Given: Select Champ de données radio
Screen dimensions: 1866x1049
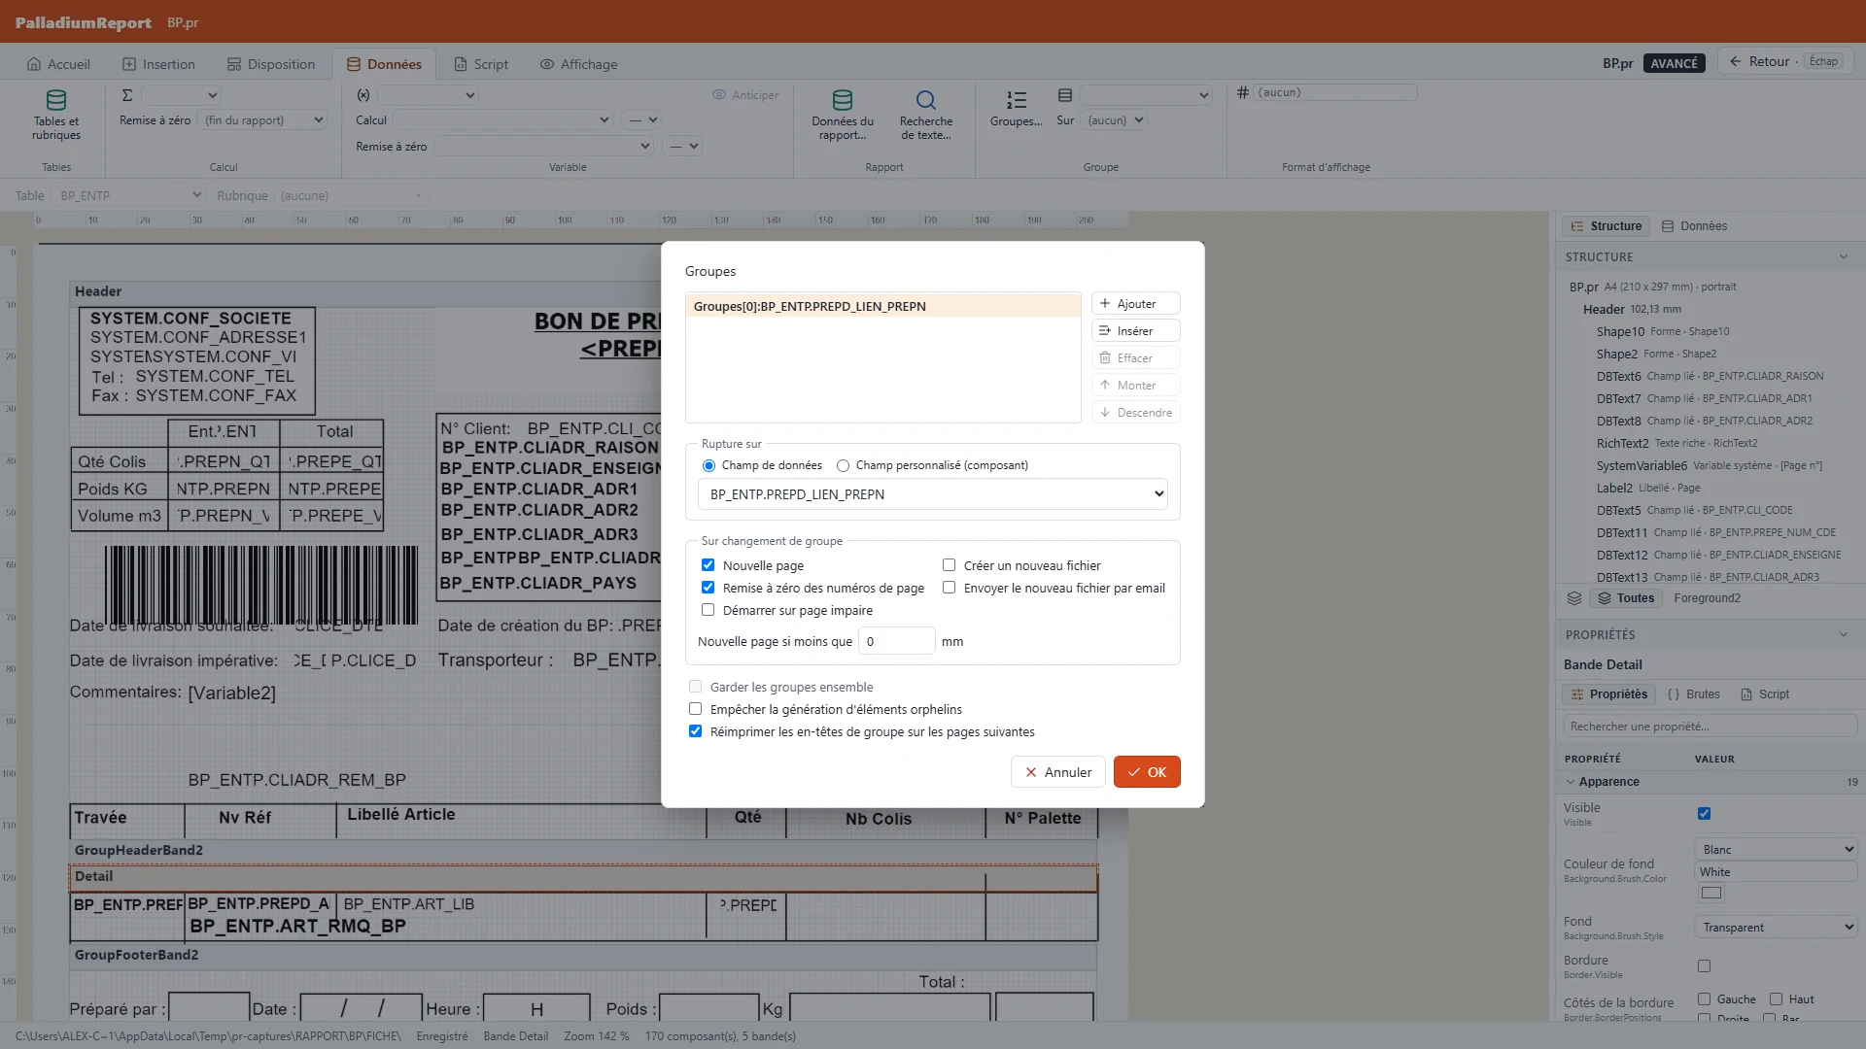Looking at the screenshot, I should (708, 466).
